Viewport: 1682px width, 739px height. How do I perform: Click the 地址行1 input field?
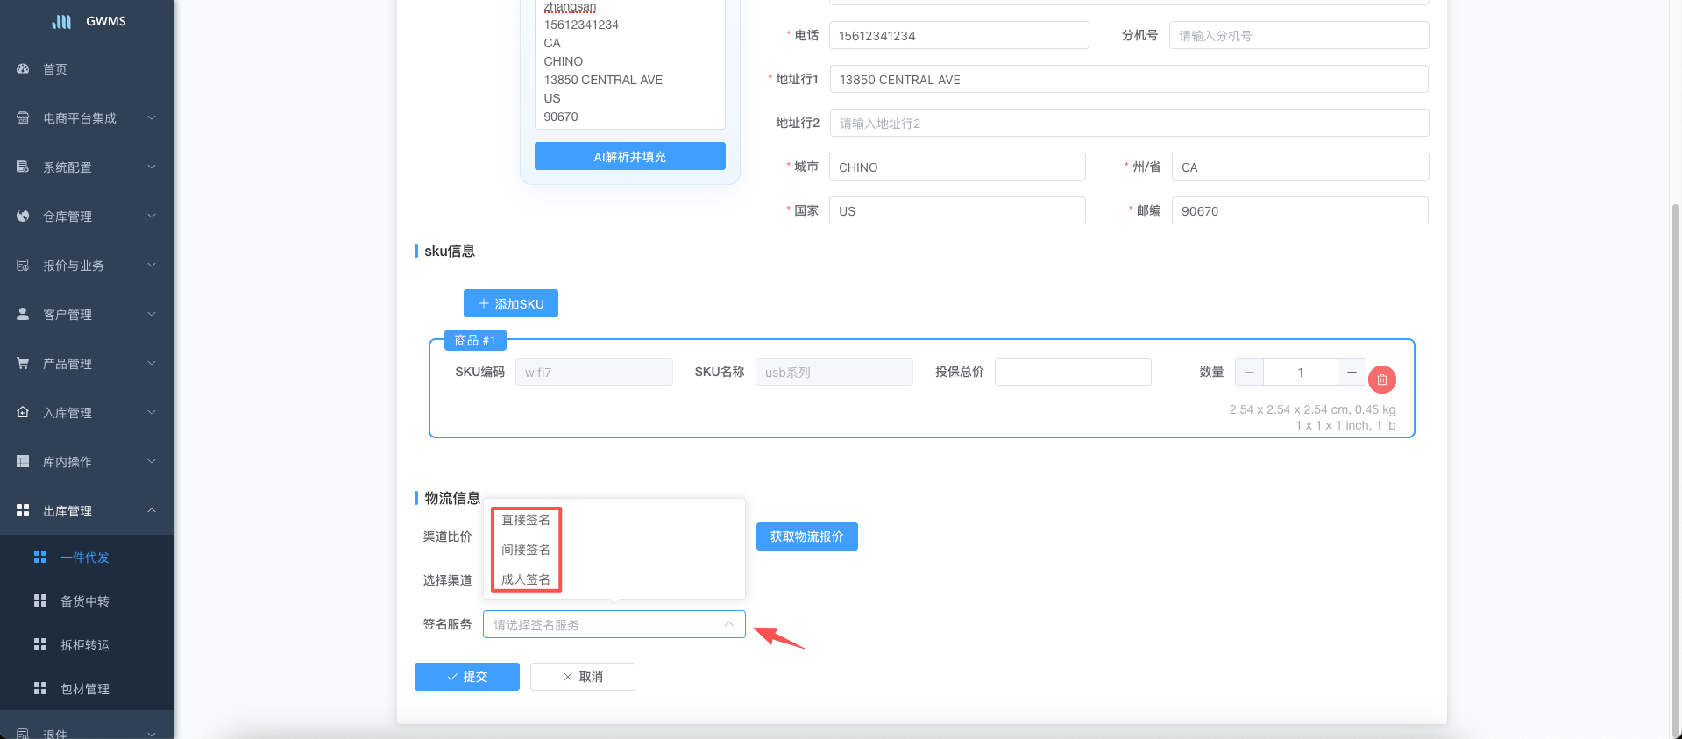[x=1129, y=79]
